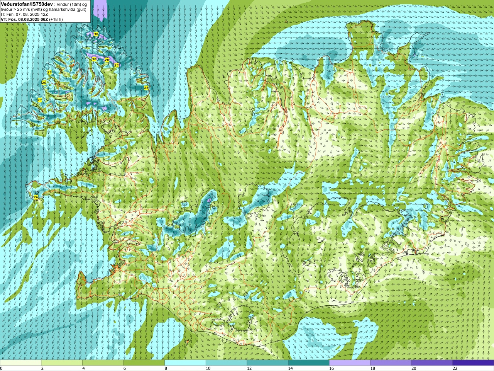Click the initial time IT: Fim. 07. 08. 2025 12Z
Viewport: 494px width, 371px height.
click(24, 14)
